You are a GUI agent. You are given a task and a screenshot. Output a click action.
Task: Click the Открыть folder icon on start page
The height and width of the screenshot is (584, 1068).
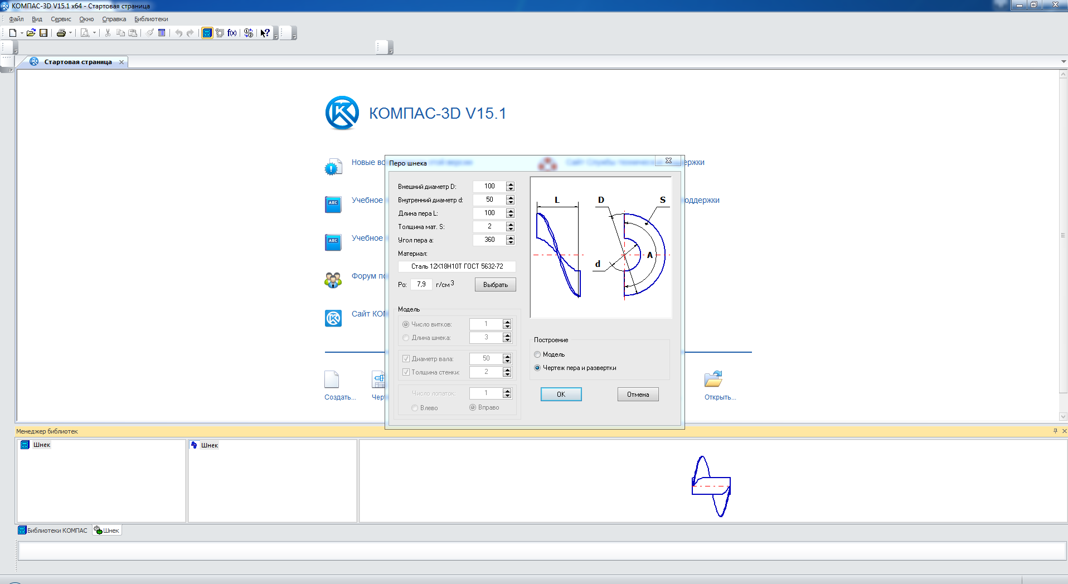(x=713, y=379)
